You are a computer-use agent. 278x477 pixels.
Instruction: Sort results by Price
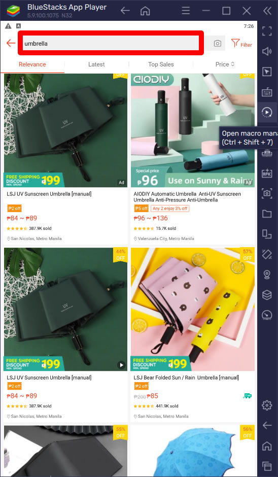[225, 64]
